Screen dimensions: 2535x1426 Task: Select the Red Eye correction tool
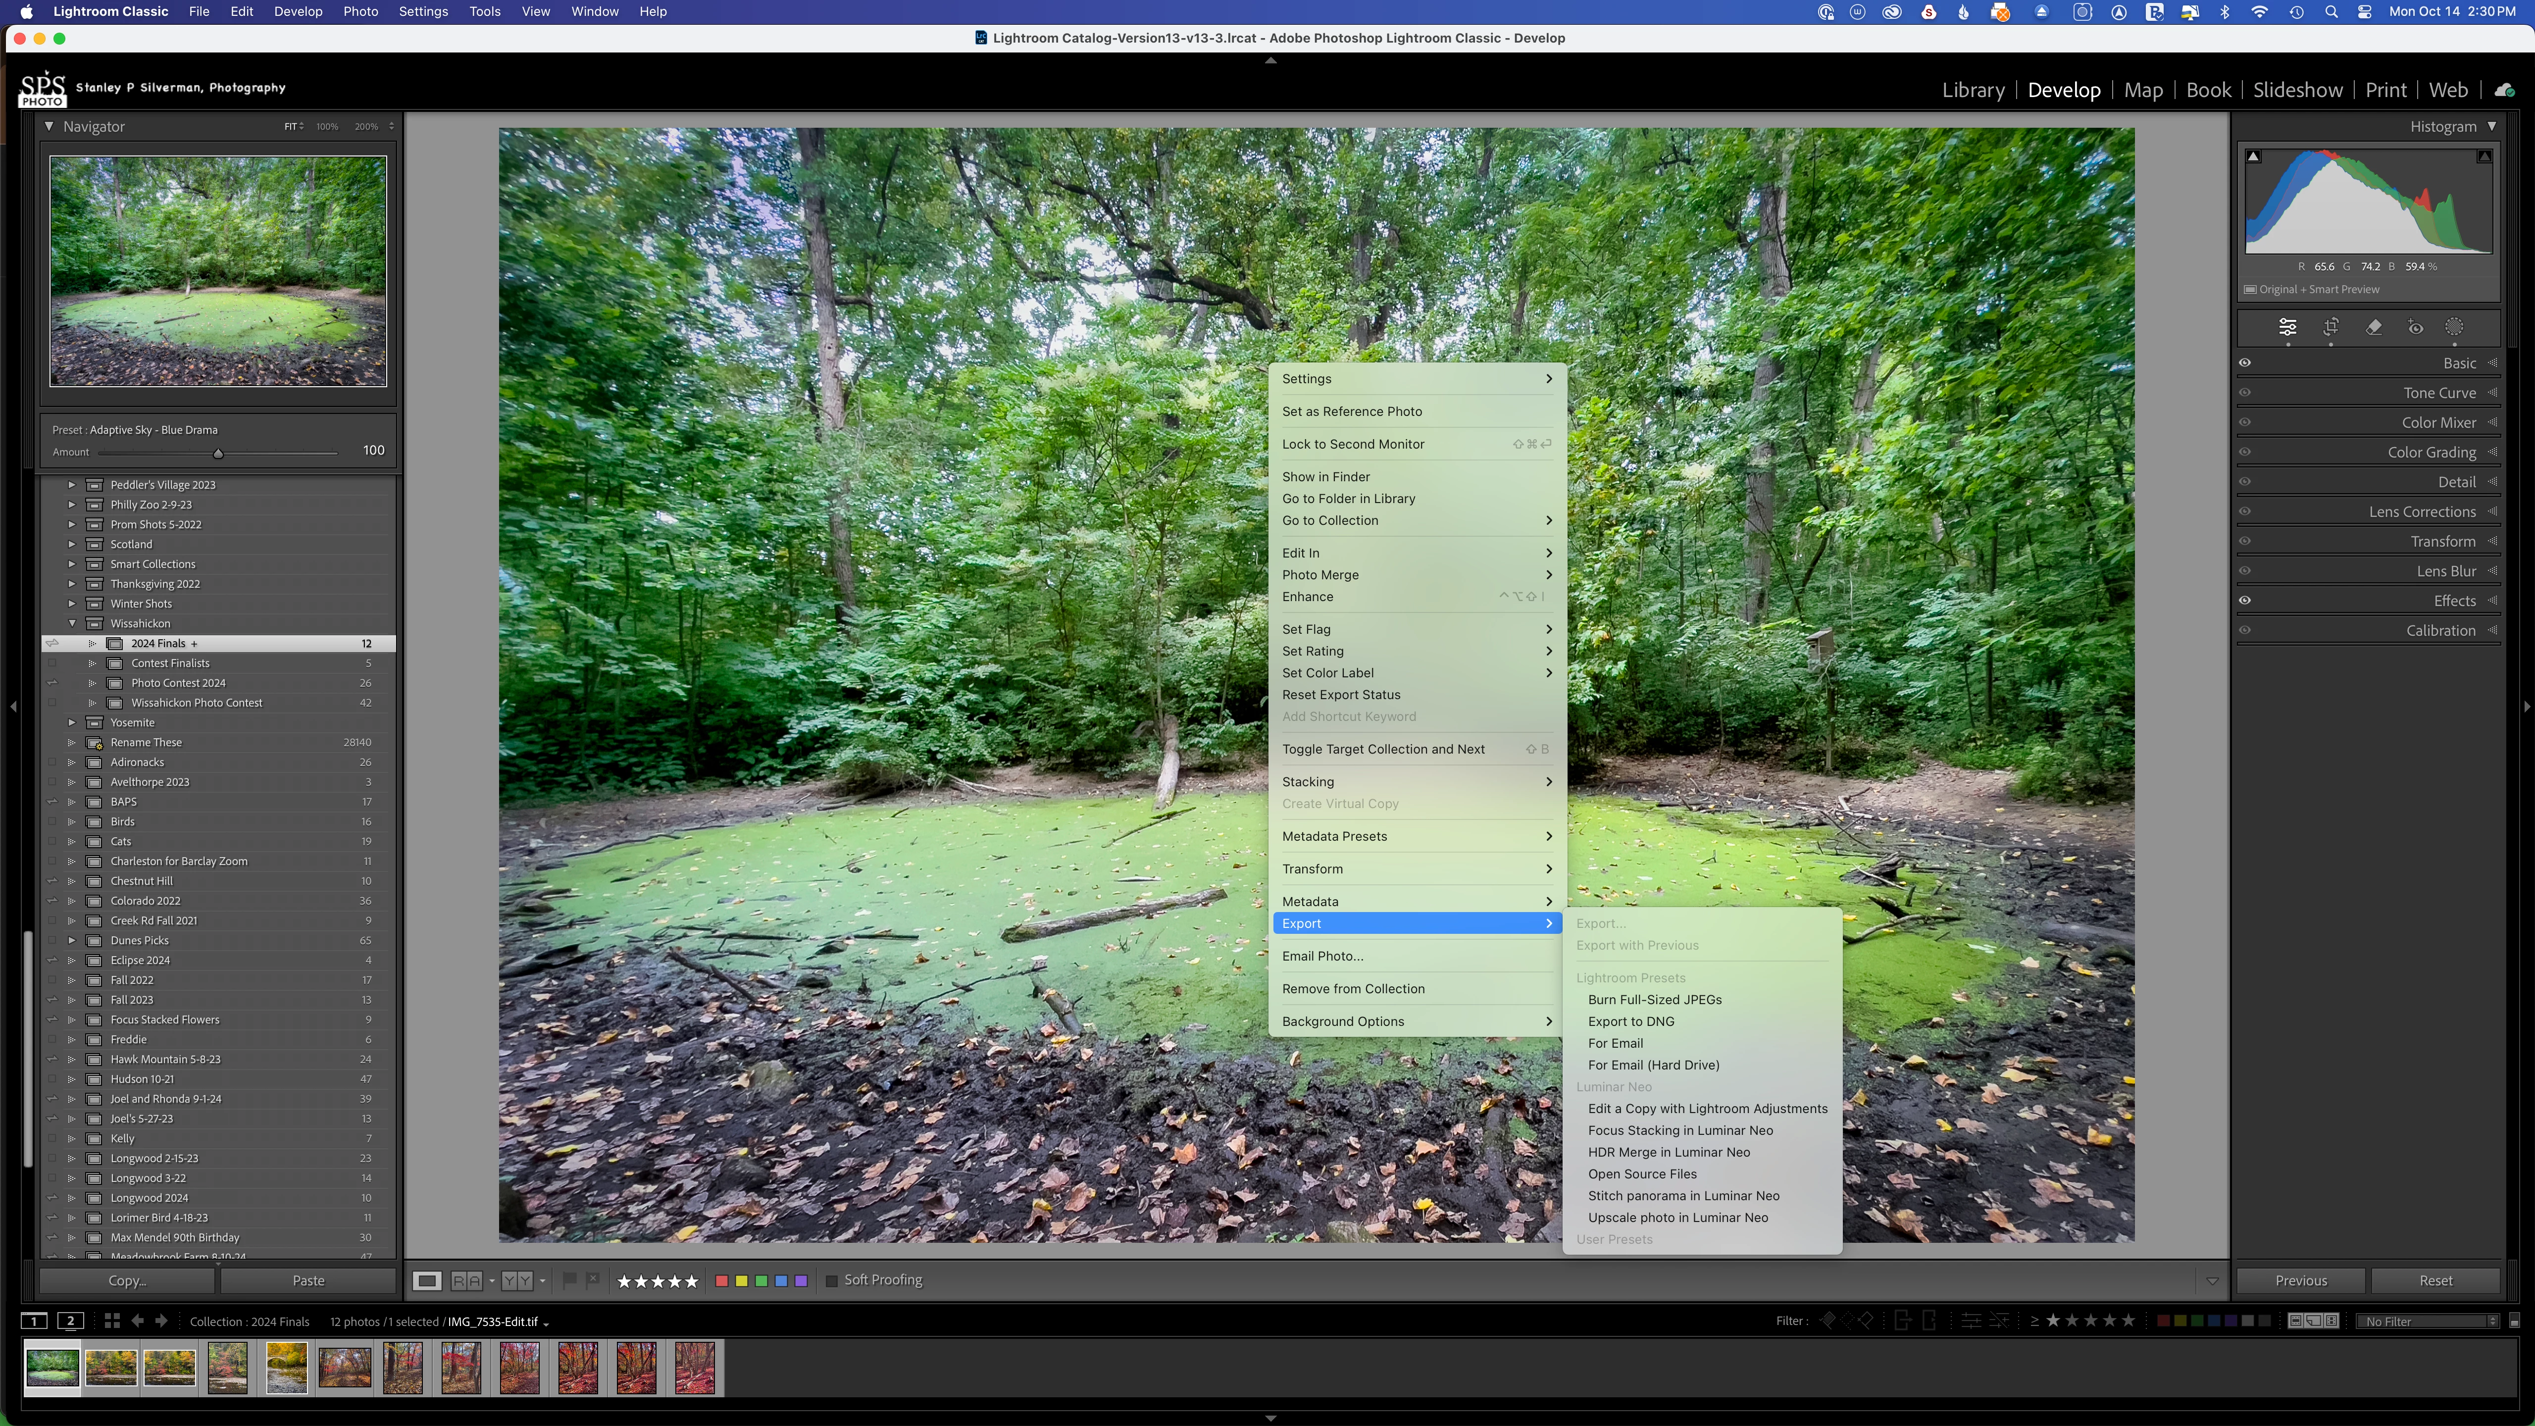(x=2415, y=328)
